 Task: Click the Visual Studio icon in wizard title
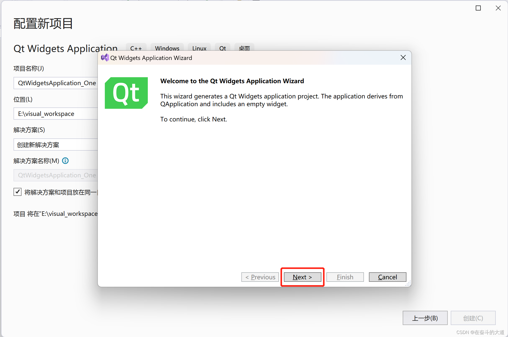click(x=105, y=58)
